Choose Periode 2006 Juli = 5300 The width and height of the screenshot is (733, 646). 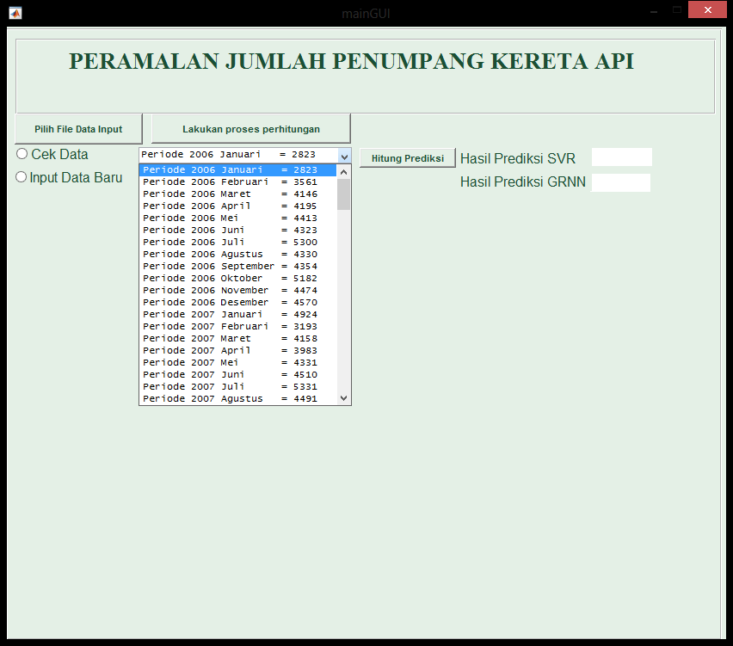tap(230, 243)
